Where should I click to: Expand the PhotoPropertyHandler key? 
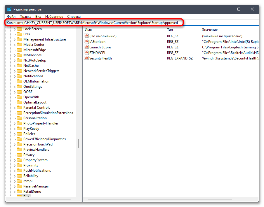pyautogui.click(x=15, y=124)
